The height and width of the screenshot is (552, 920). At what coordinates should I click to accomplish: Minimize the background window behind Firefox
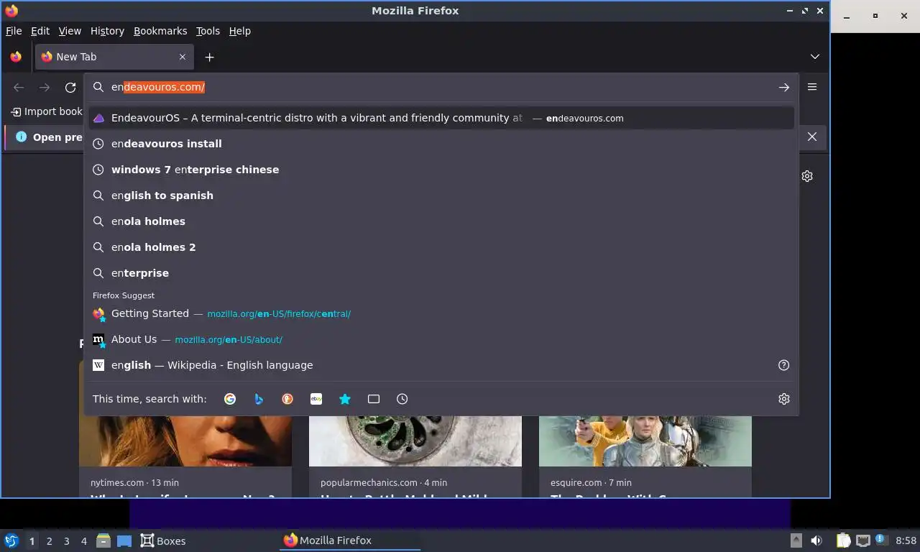(847, 16)
